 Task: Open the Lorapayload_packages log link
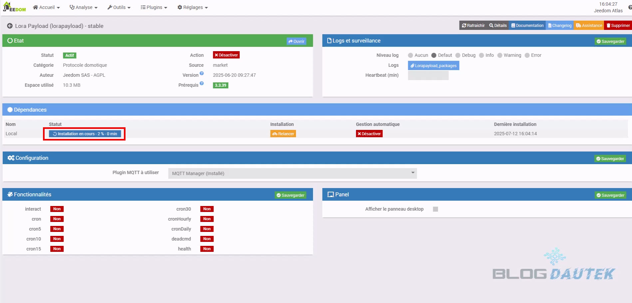click(433, 66)
